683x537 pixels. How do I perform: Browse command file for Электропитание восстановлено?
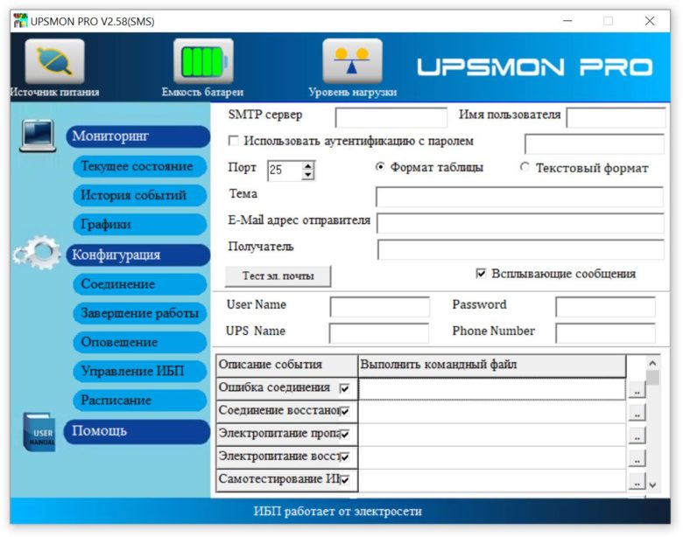click(x=637, y=457)
